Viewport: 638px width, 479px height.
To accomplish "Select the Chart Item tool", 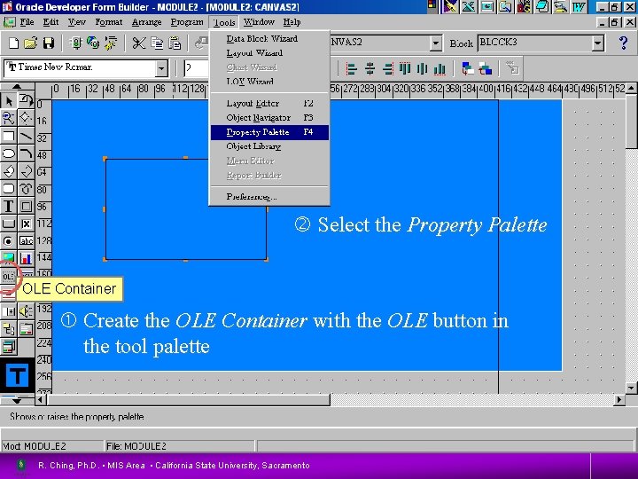I will pos(26,259).
